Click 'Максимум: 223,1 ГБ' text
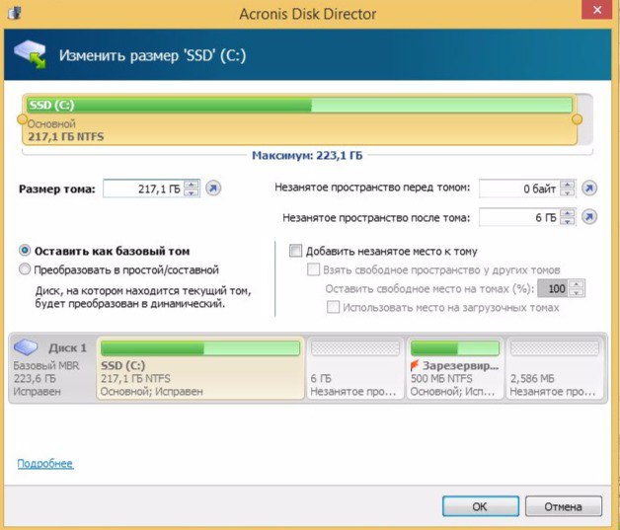The width and height of the screenshot is (620, 530). [x=307, y=155]
